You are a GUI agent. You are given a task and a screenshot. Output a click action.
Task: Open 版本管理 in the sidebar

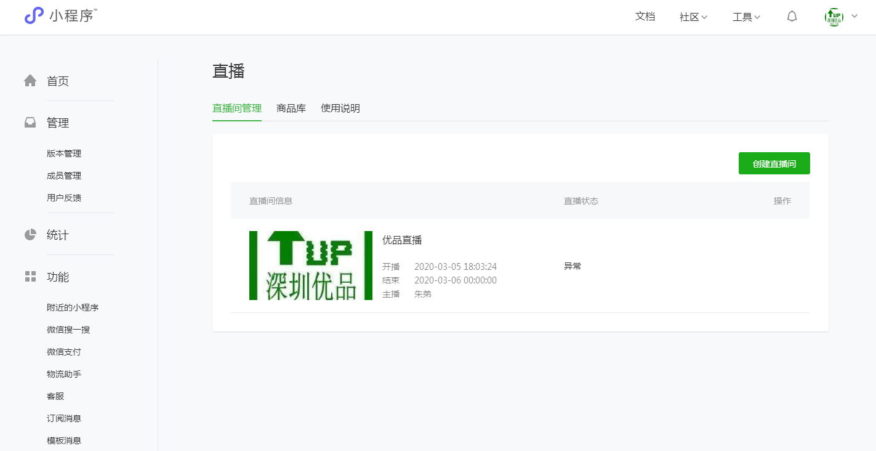pyautogui.click(x=64, y=153)
